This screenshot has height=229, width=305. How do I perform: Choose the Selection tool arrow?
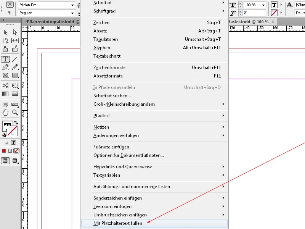pos(5,32)
